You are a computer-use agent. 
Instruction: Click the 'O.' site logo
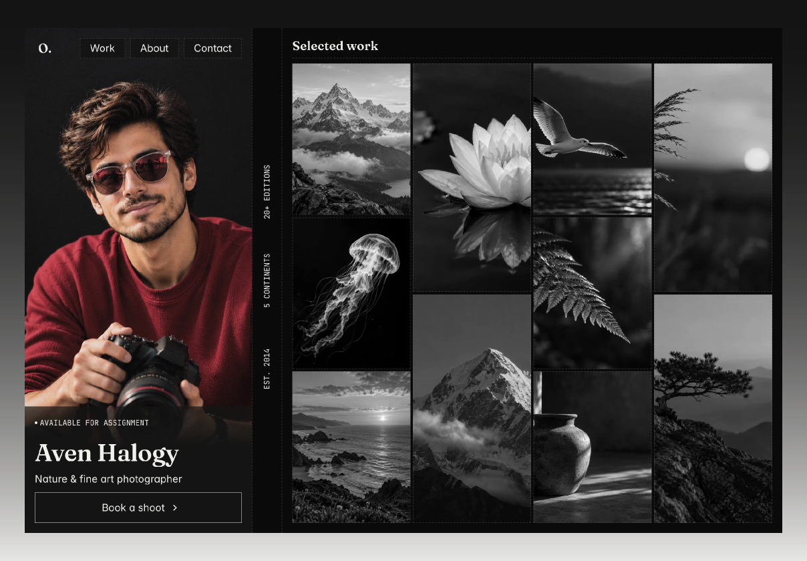(45, 48)
